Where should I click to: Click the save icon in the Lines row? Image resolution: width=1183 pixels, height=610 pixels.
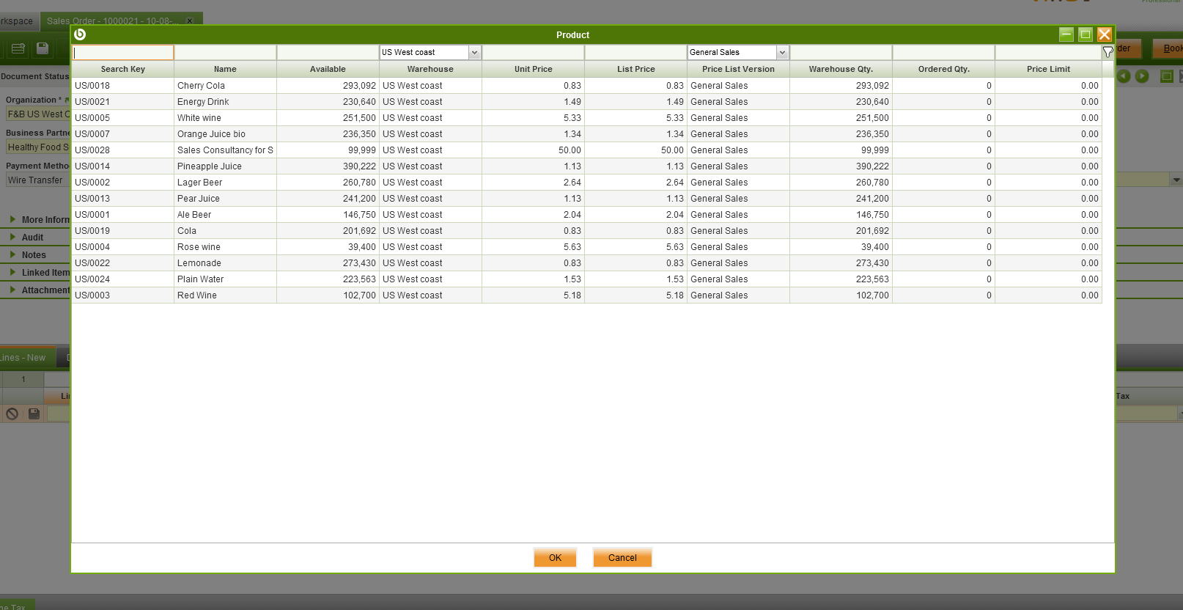34,414
